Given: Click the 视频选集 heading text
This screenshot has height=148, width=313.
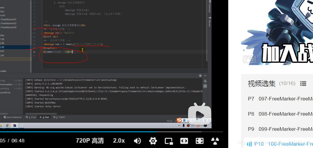Looking at the screenshot, I should pos(262,84).
